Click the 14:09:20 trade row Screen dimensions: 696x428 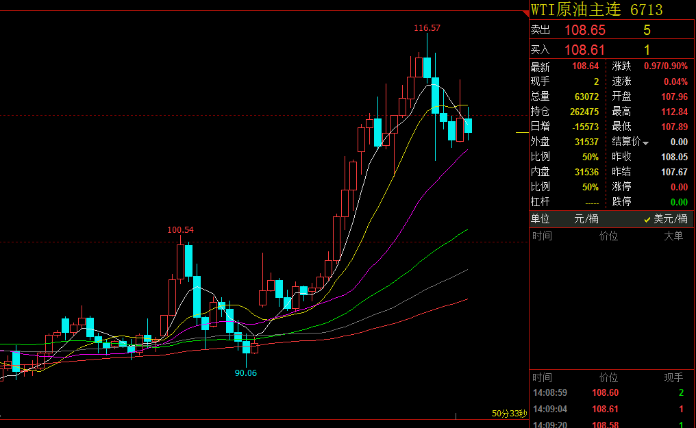pos(612,424)
